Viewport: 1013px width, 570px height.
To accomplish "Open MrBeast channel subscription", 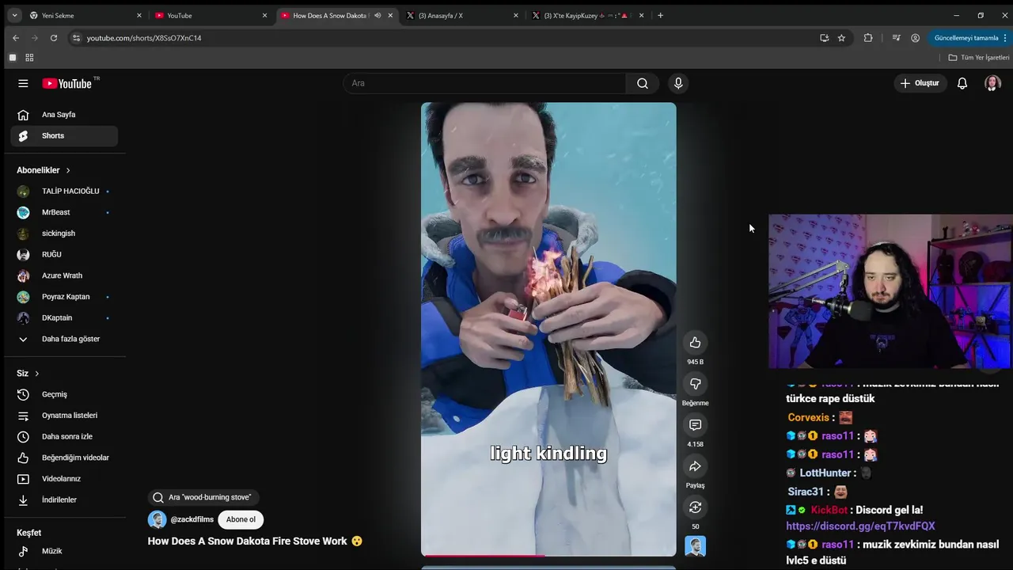I will 64,212.
